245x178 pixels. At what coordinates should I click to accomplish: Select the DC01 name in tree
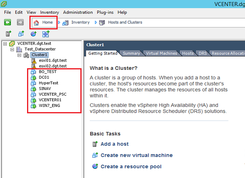point(44,77)
